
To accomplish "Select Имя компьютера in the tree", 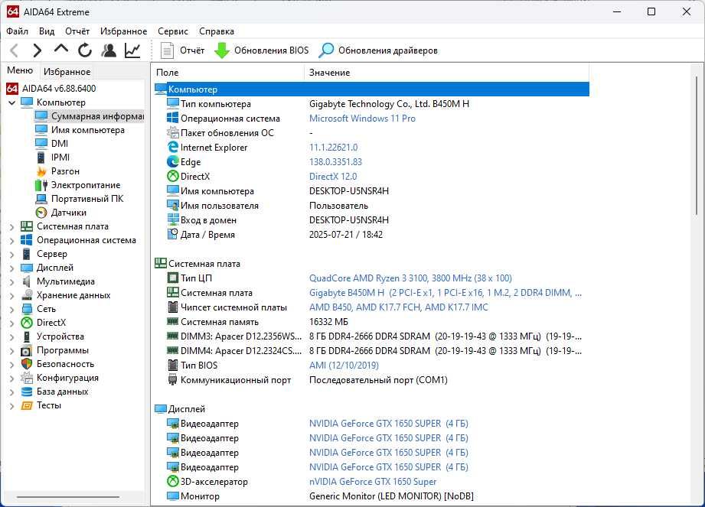I will click(88, 130).
